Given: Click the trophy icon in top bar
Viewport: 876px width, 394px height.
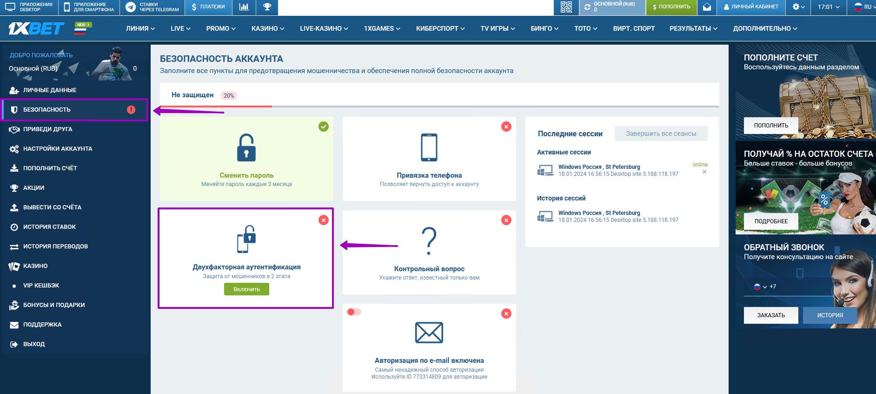Looking at the screenshot, I should click(x=267, y=7).
